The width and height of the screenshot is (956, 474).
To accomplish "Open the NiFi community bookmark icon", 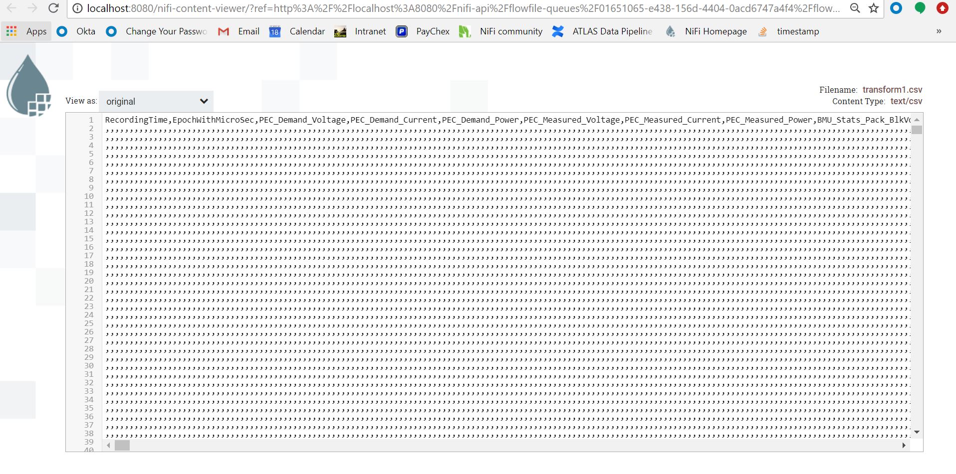I will point(465,31).
